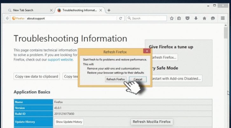The image size is (231, 128).
Task: Close the Refresh Firefox dialog
Action: pyautogui.click(x=147, y=51)
